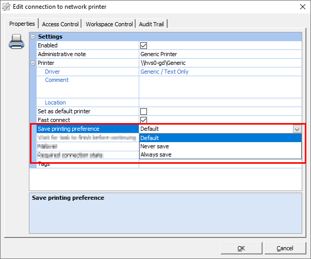Screen dimensions: 311x259
Task: Click the dialog title bar wrench icon
Action: point(6,7)
